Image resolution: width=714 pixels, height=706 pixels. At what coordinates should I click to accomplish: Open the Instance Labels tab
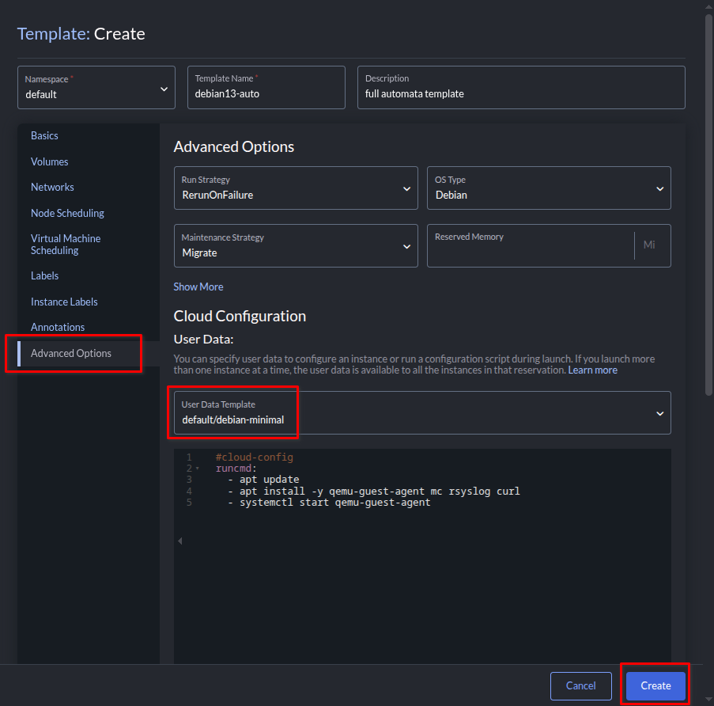pyautogui.click(x=64, y=302)
